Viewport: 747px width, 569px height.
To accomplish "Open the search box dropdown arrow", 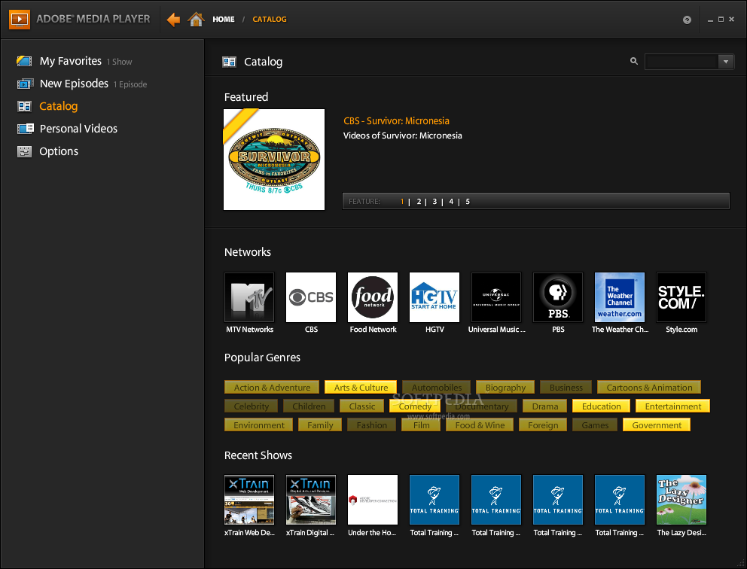I will click(726, 62).
